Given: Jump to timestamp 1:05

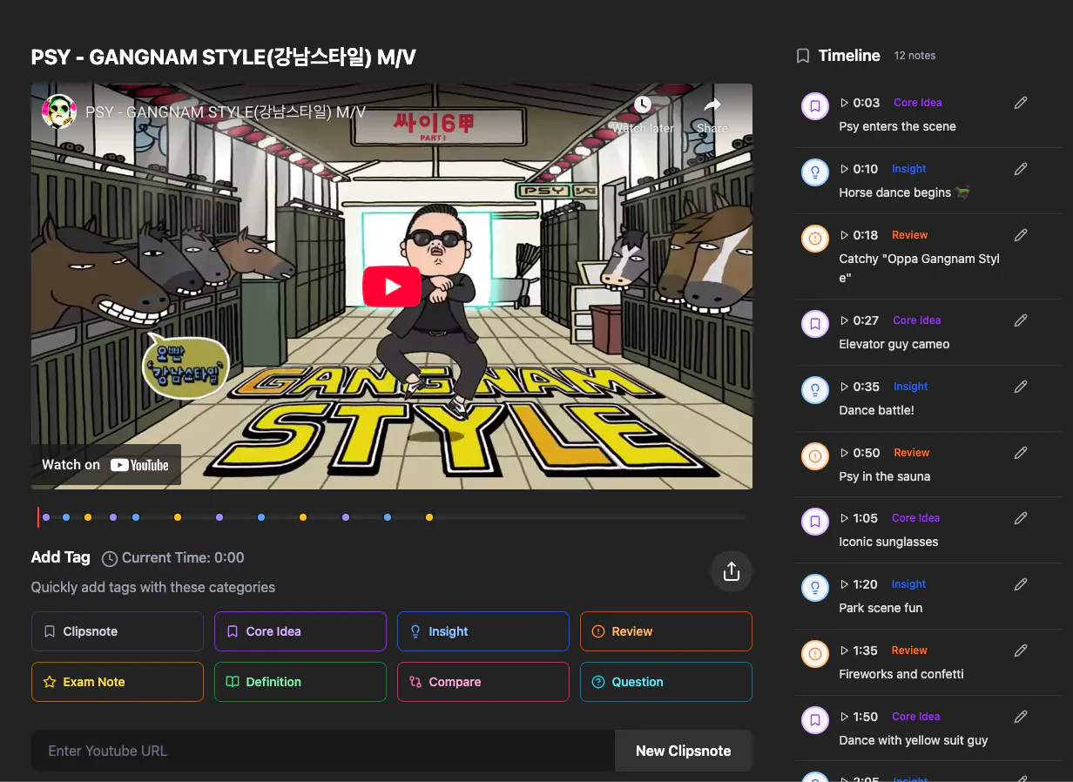Looking at the screenshot, I should coord(859,518).
